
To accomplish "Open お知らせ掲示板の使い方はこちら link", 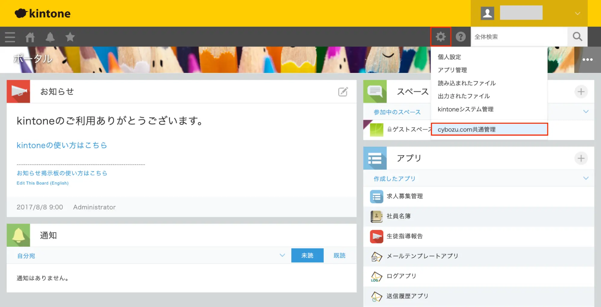I will point(62,173).
